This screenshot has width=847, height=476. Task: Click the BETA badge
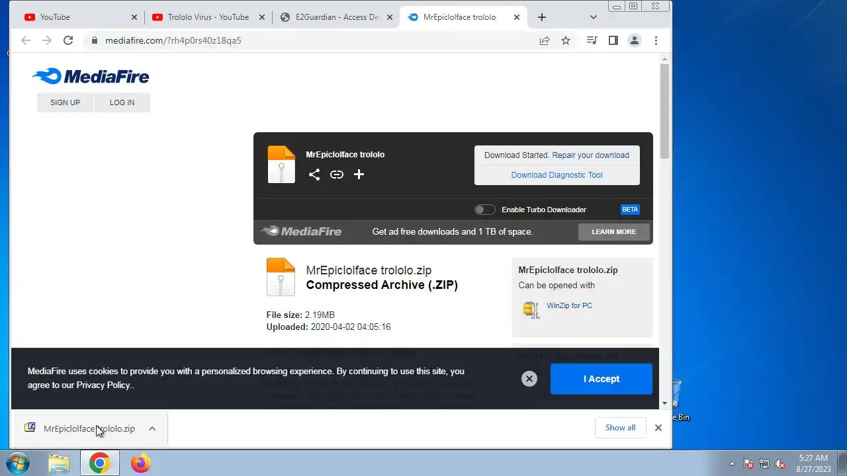pos(630,210)
